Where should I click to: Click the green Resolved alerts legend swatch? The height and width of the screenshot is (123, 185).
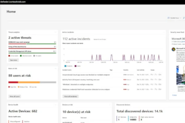(21, 56)
